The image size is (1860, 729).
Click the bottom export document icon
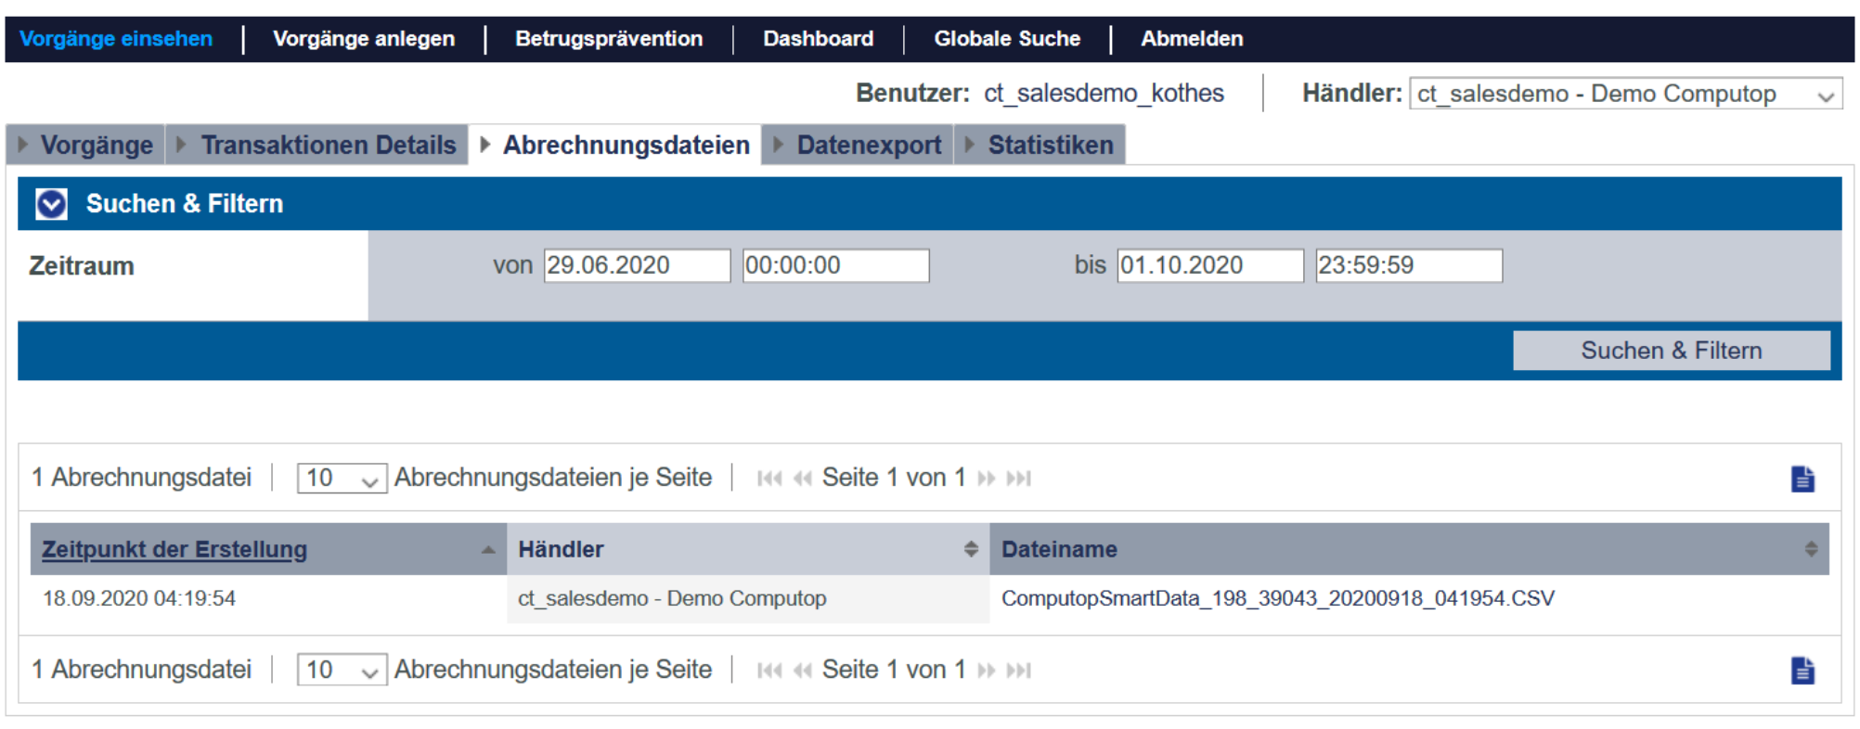tap(1802, 670)
